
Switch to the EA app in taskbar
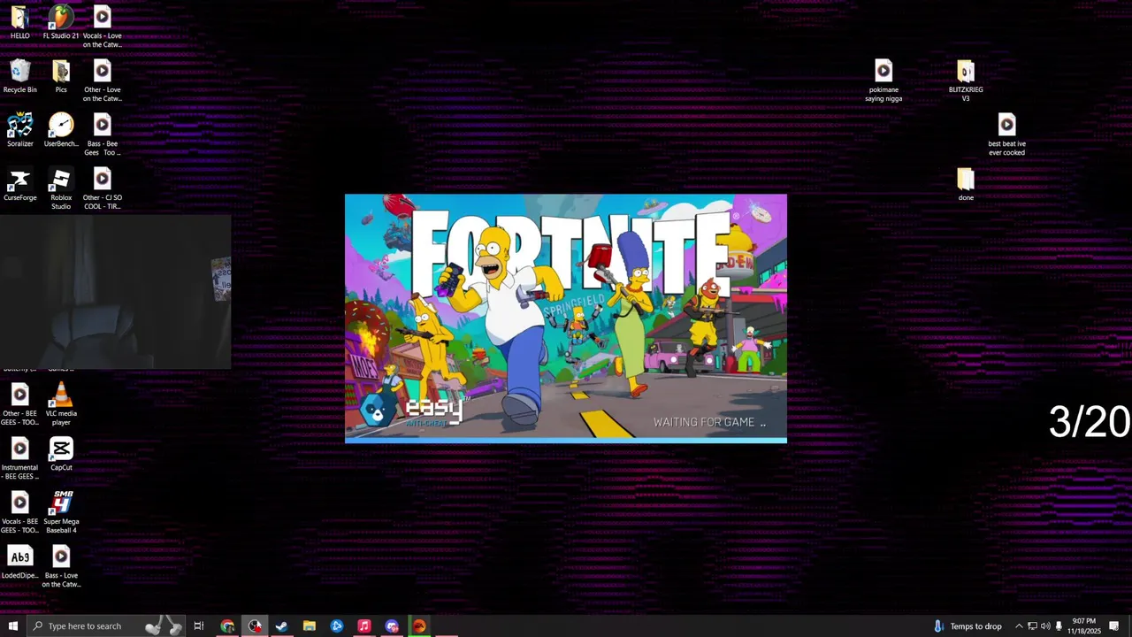(419, 626)
